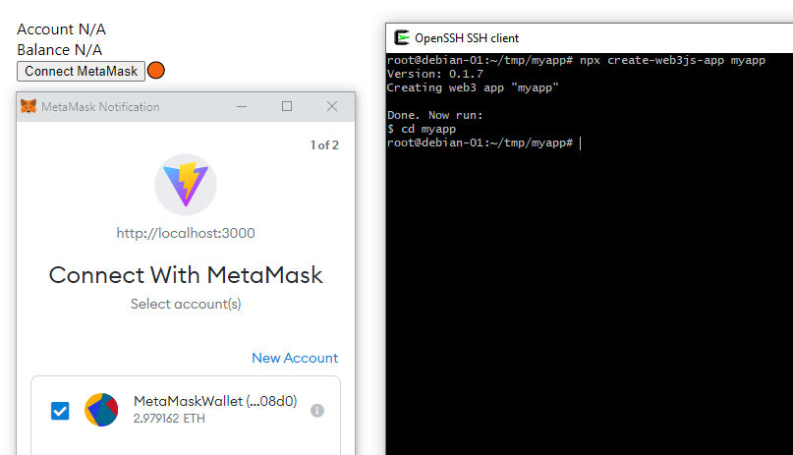Open the New Account link

point(295,358)
